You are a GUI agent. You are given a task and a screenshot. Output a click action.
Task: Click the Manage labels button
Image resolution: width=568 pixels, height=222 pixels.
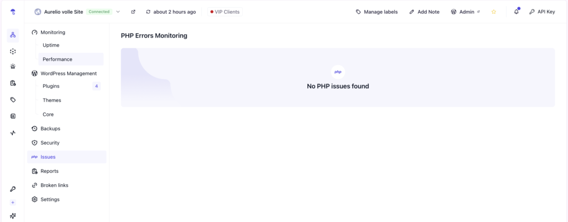tap(377, 12)
